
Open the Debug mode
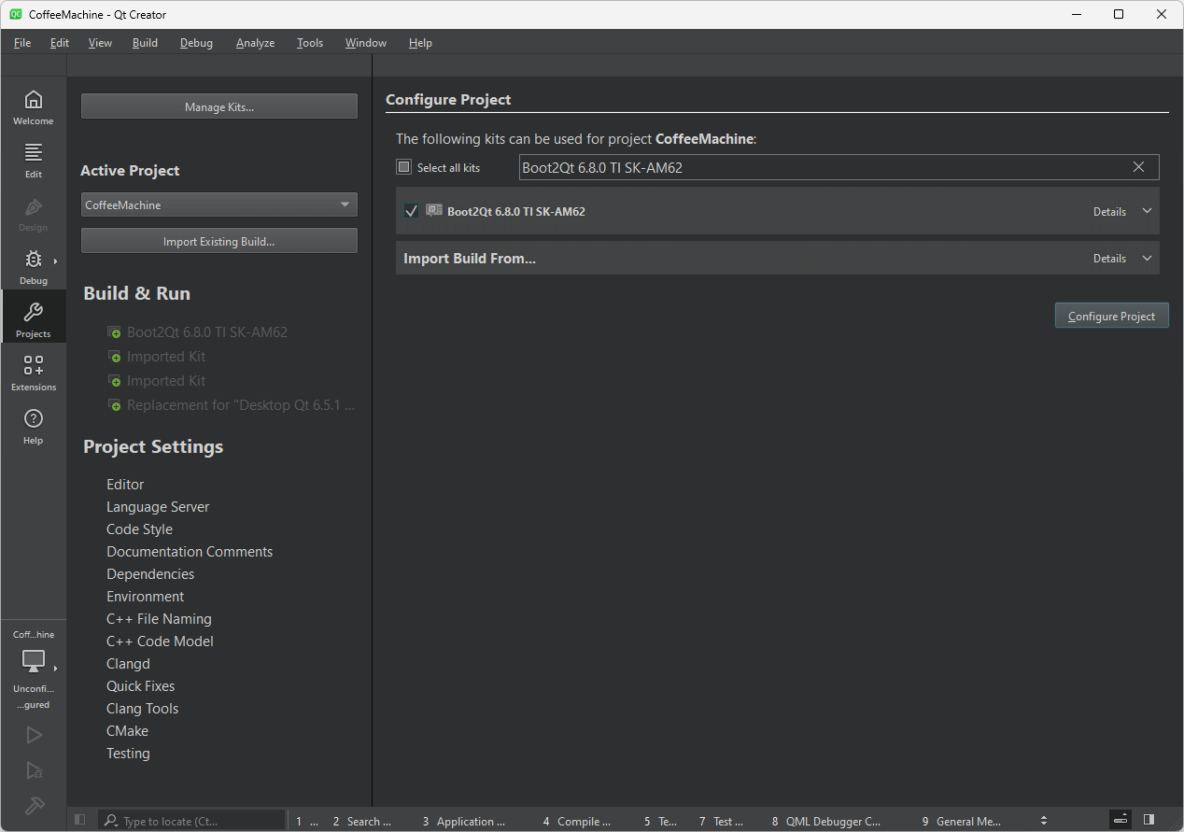33,266
